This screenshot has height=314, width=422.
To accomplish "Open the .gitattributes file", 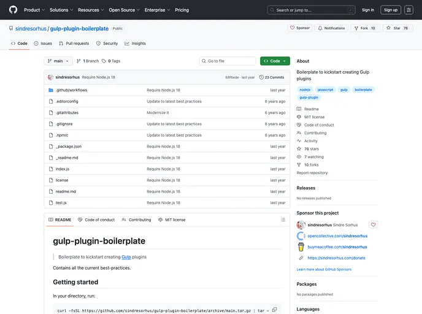I will click(67, 113).
